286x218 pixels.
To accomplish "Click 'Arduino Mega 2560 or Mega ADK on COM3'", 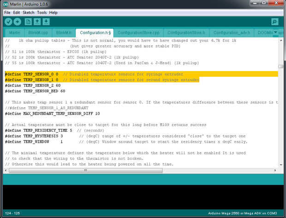I will click(x=242, y=213).
